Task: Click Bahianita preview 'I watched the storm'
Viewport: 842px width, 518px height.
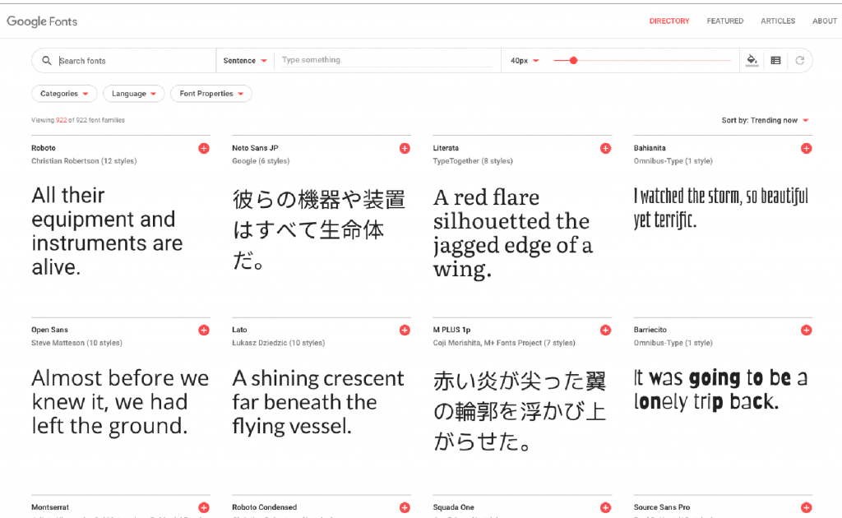Action: (720, 208)
